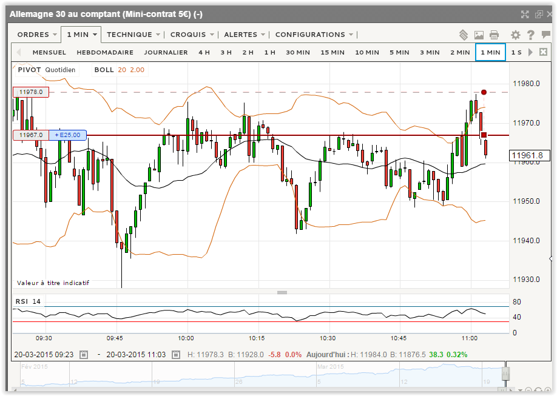Select the HEBDOMADAIRE timeframe
The image size is (557, 396).
(x=105, y=53)
